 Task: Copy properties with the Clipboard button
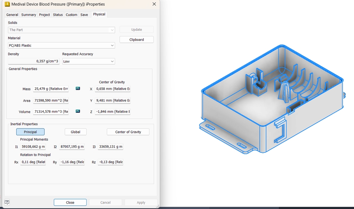click(x=136, y=40)
